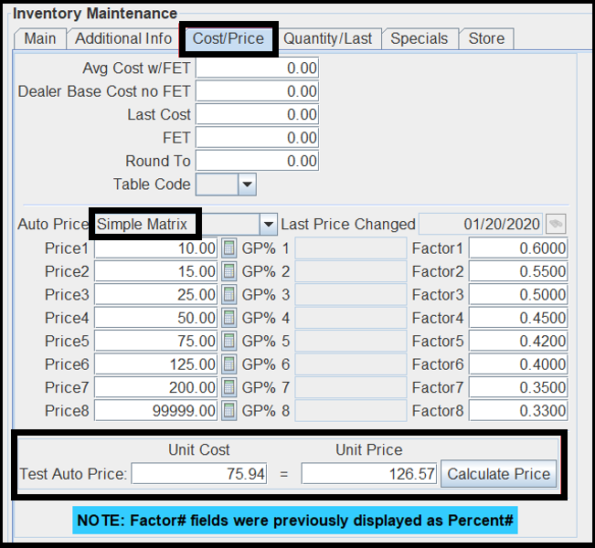Edit the Price4 field showing 50.00
Image resolution: width=595 pixels, height=548 pixels.
click(156, 318)
